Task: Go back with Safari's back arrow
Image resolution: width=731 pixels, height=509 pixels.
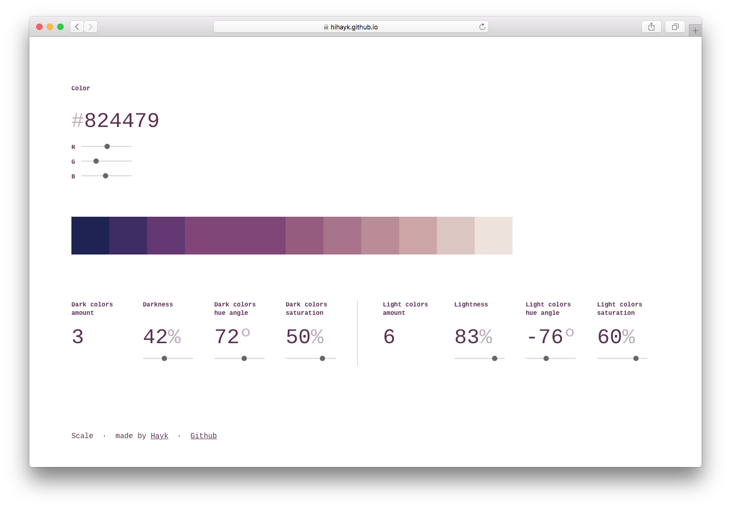Action: pos(77,27)
